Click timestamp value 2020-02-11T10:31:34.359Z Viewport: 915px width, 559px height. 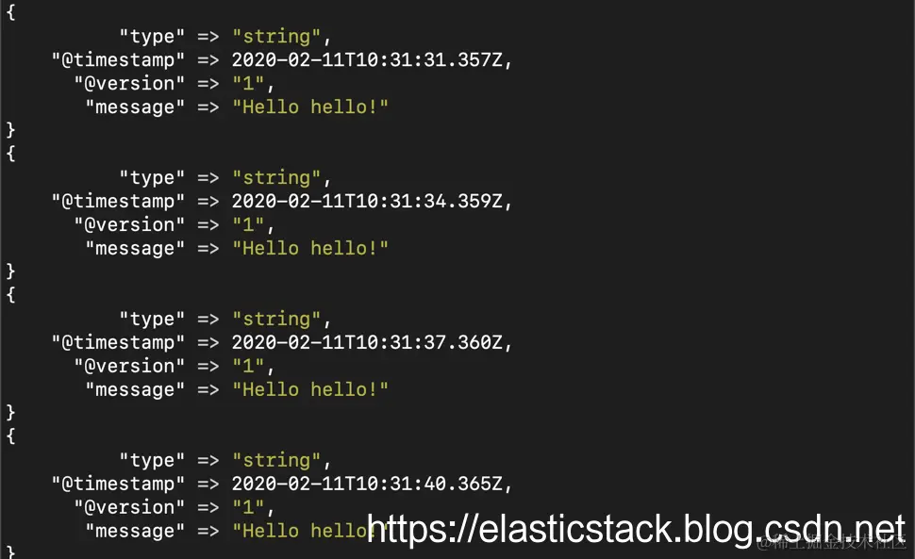(367, 201)
